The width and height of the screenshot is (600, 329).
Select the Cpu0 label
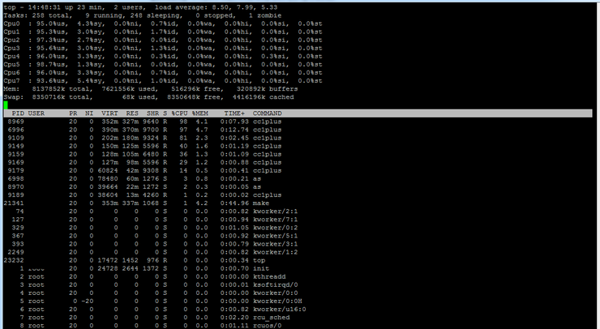click(11, 23)
